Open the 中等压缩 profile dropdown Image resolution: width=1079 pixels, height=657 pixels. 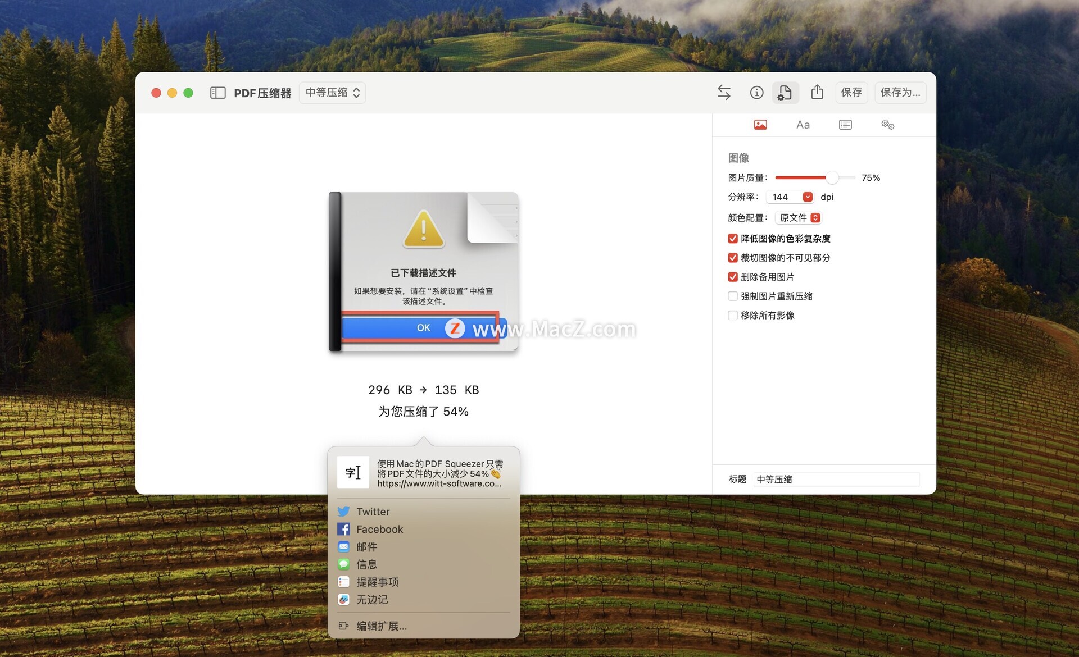[x=332, y=93]
